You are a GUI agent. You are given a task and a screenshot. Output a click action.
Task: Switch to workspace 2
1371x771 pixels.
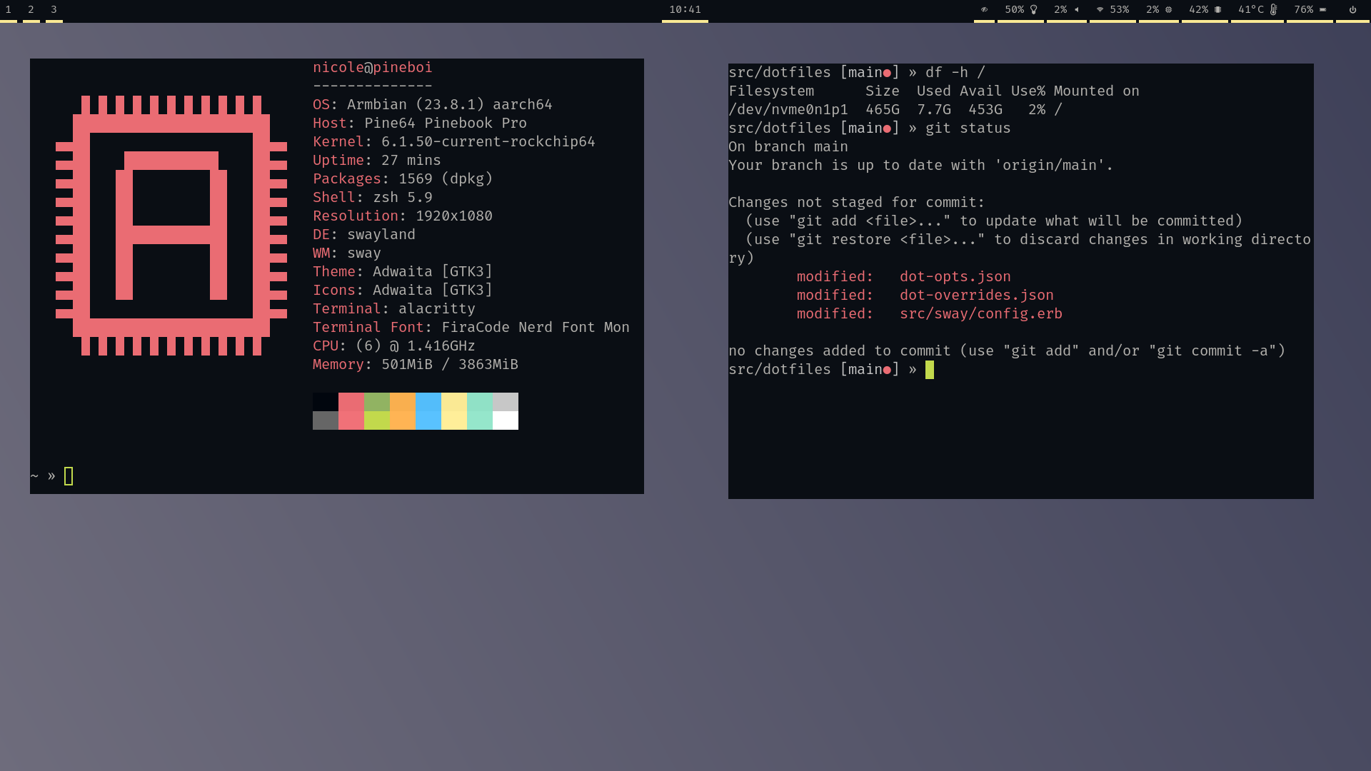[x=31, y=10]
